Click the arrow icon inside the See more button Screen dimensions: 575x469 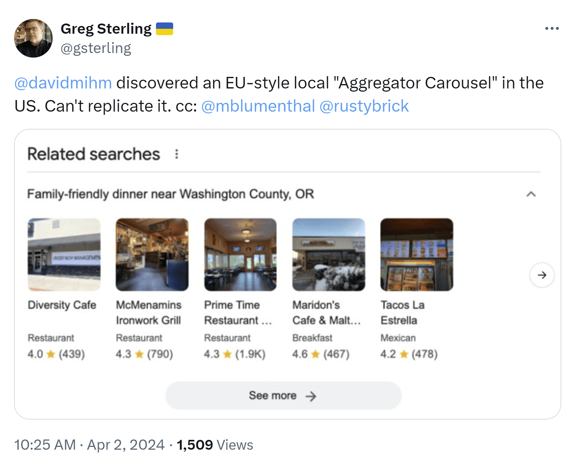(x=311, y=396)
